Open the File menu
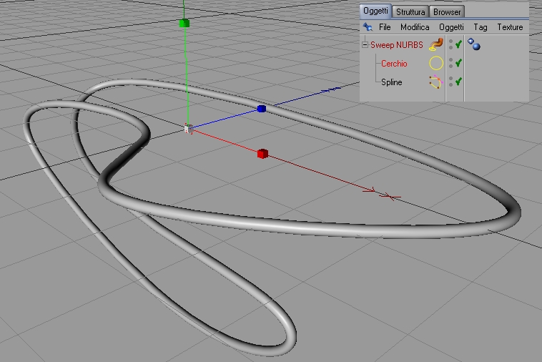Viewport: 542px width, 362px height. pyautogui.click(x=385, y=27)
